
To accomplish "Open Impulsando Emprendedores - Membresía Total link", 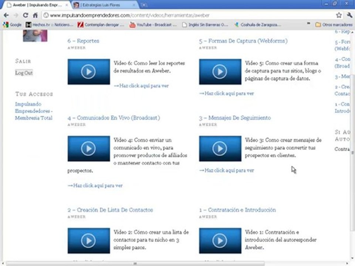I will point(34,111).
